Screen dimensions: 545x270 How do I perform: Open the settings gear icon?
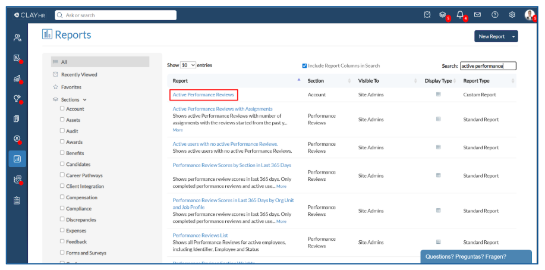(x=512, y=15)
